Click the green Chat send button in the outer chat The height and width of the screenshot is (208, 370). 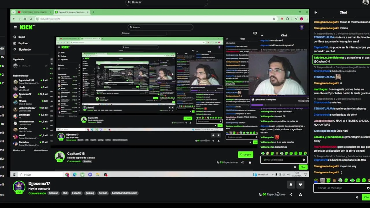[367, 197]
